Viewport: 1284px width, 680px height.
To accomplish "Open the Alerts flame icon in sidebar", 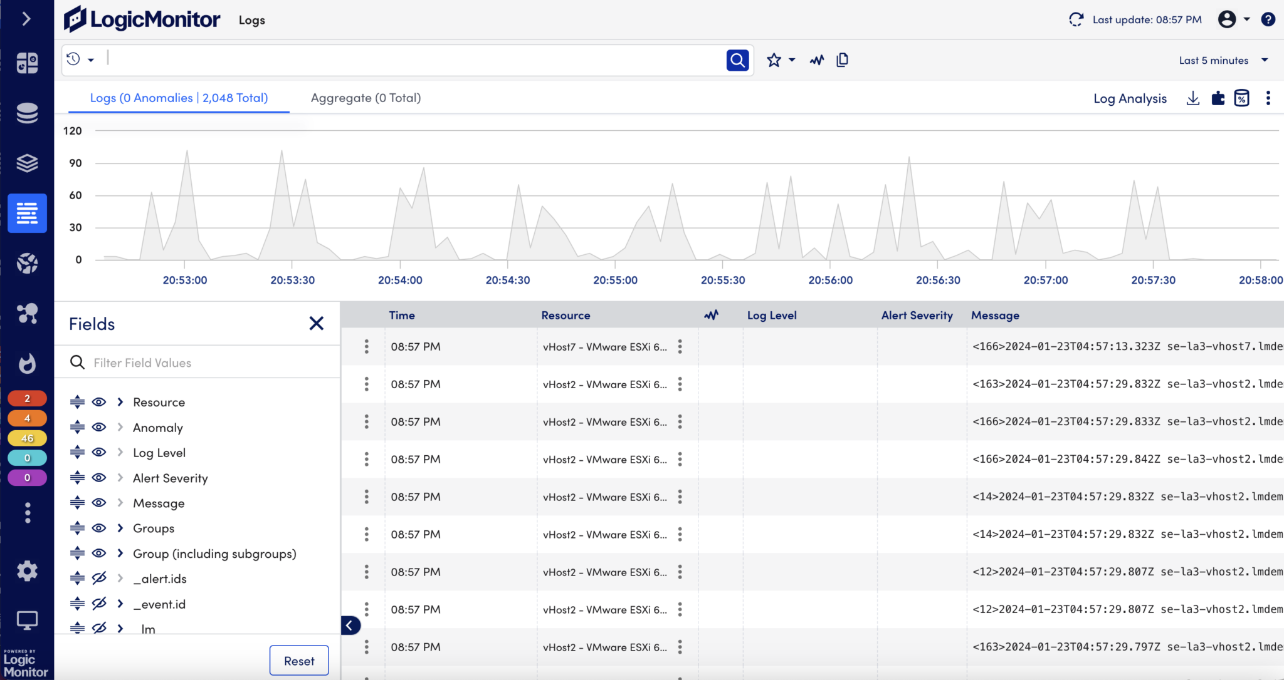I will (x=27, y=364).
